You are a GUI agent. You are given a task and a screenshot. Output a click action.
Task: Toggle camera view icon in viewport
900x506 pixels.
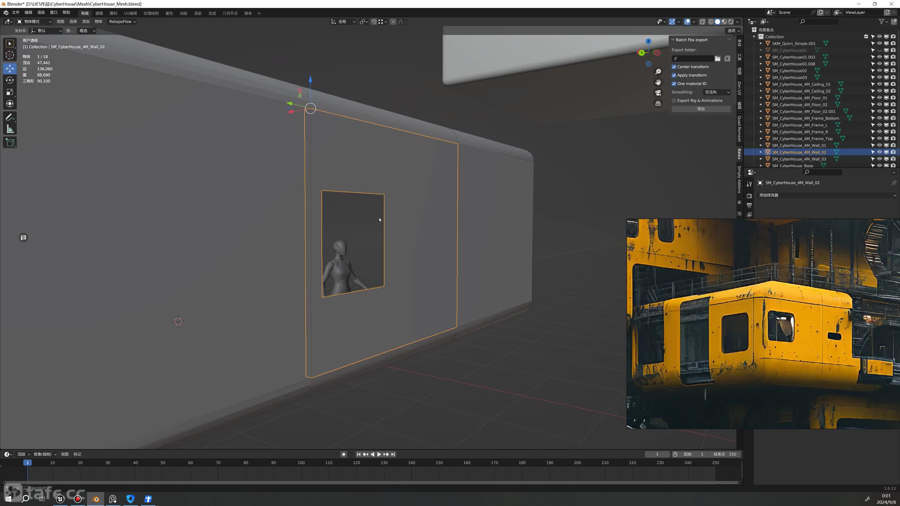(x=658, y=93)
